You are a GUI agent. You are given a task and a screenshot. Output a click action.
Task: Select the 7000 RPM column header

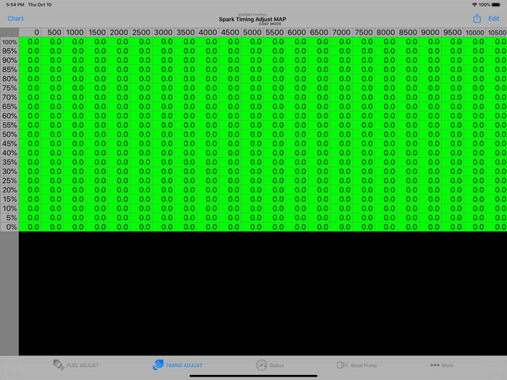[x=341, y=33]
